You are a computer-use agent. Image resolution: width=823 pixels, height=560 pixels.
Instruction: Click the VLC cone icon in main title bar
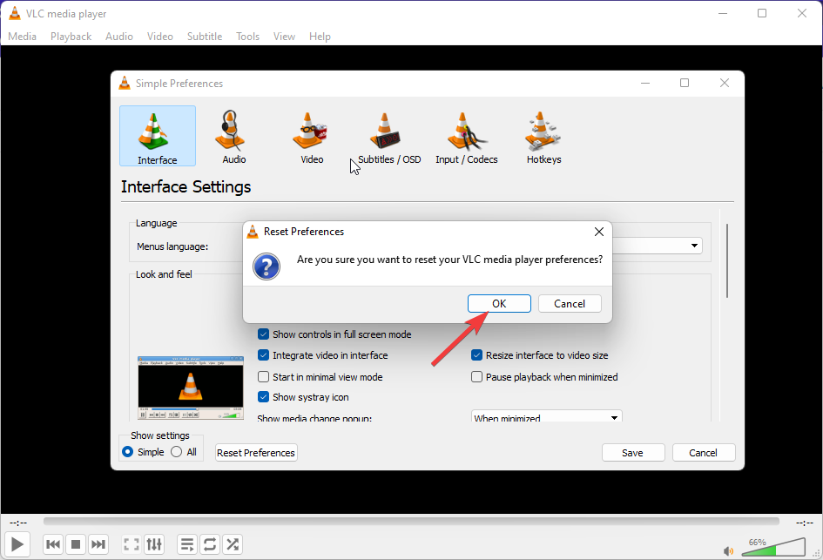pyautogui.click(x=15, y=13)
